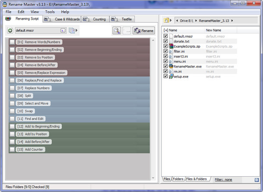Open the default.rmscr script dropdown
This screenshot has height=192, width=263.
[63, 31]
